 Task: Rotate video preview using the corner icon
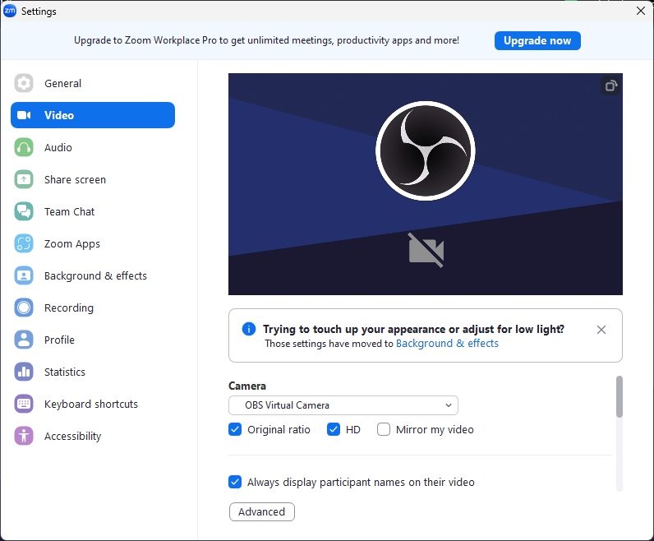pyautogui.click(x=610, y=86)
